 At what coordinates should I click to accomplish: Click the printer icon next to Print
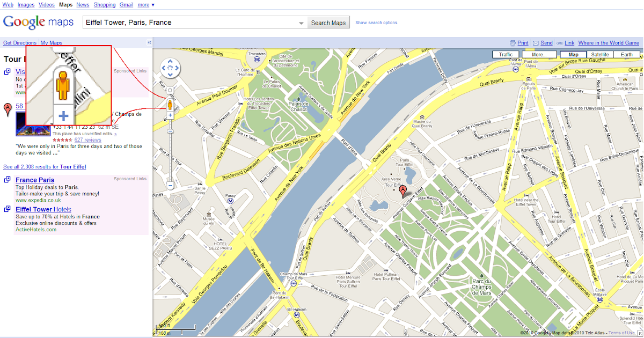coord(513,43)
